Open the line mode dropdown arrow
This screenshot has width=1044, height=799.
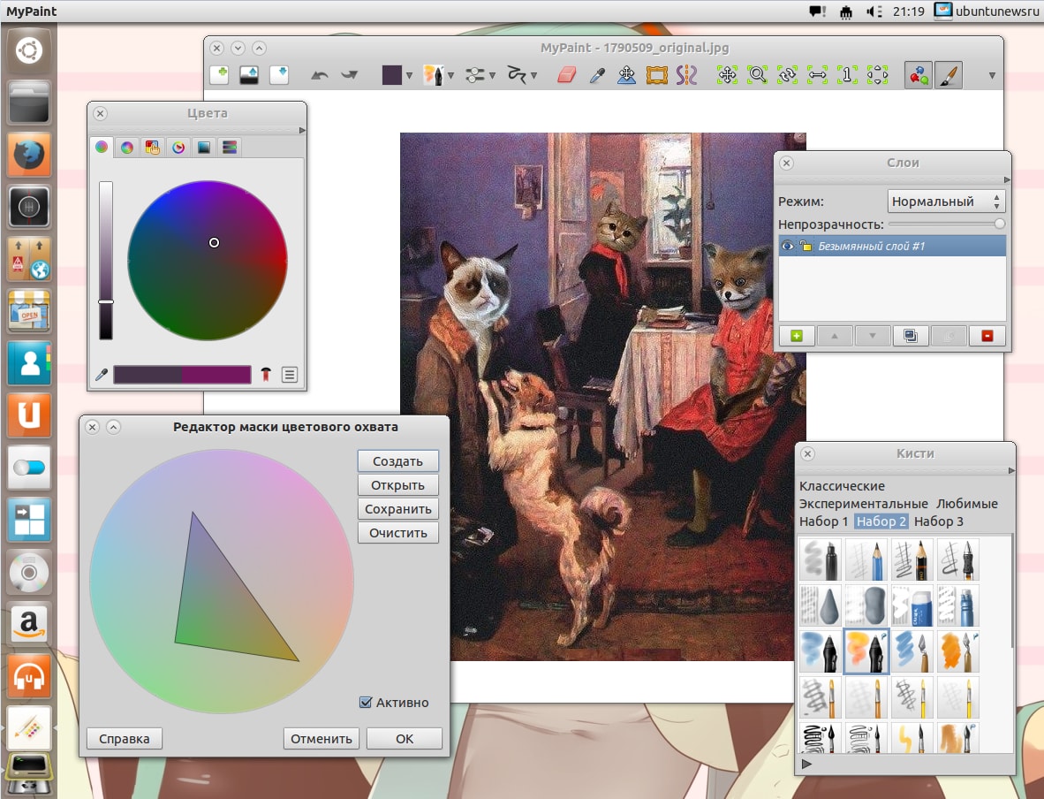pos(534,76)
